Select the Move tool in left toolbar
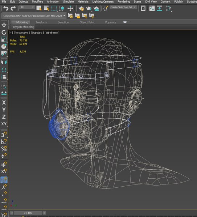 click(4, 25)
